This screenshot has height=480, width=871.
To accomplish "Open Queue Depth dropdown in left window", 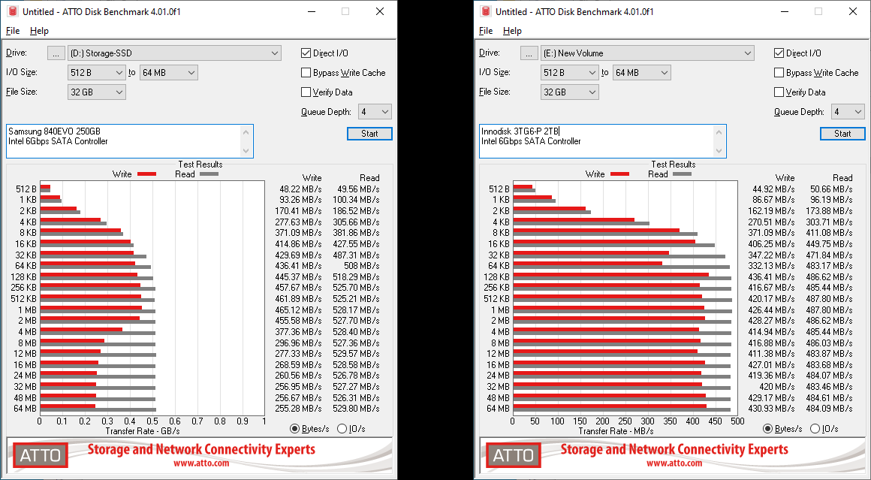I will click(375, 112).
